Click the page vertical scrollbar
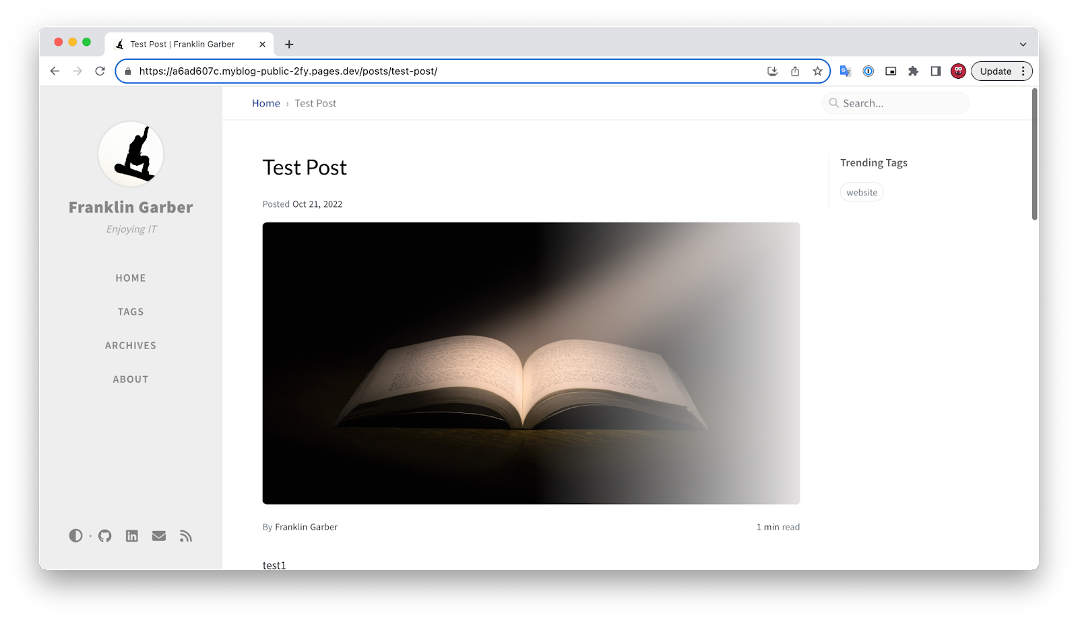 pyautogui.click(x=1034, y=155)
